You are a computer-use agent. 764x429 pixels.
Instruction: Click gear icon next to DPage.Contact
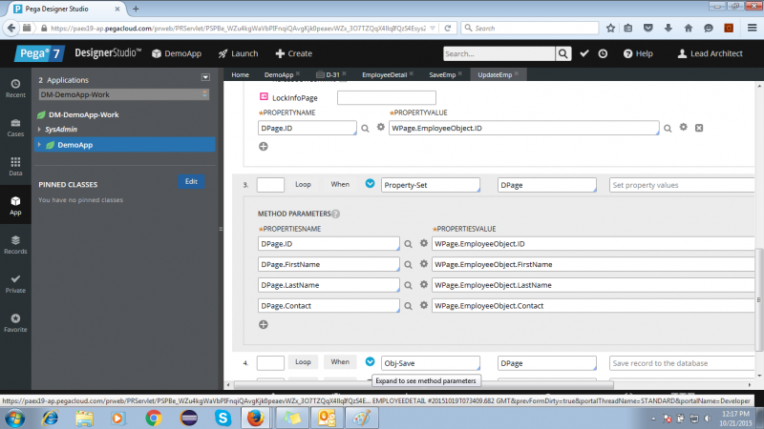[424, 305]
